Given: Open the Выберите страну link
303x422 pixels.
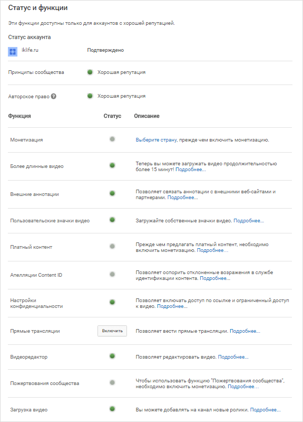Looking at the screenshot, I should [x=156, y=140].
